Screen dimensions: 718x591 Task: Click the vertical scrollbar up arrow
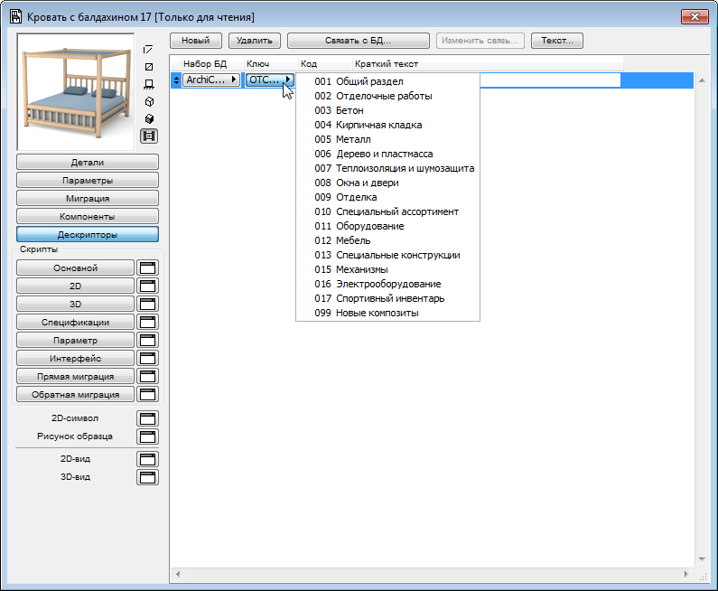point(702,80)
